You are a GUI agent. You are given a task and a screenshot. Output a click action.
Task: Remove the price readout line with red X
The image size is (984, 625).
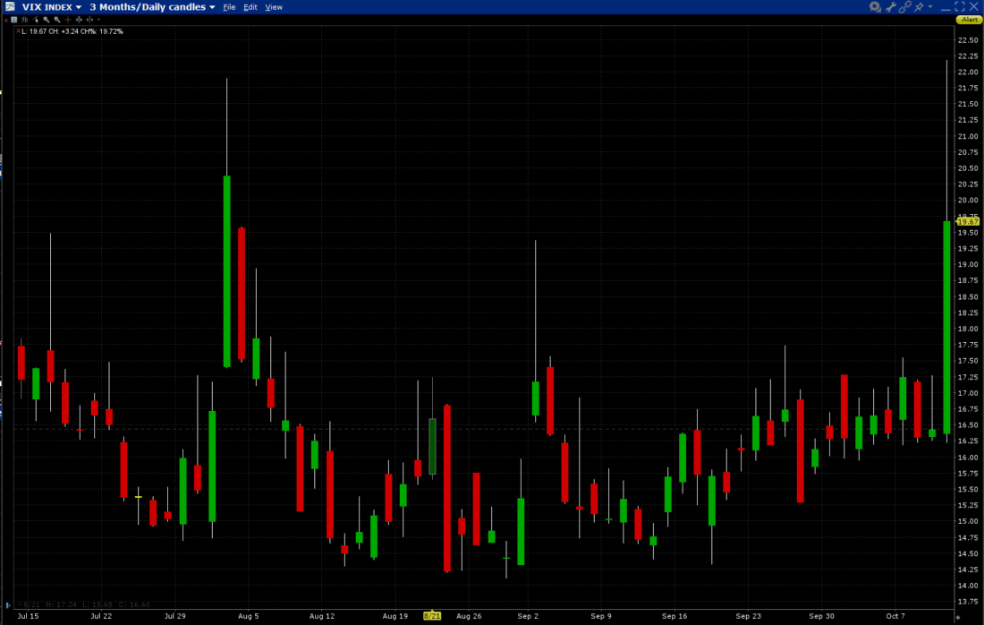(16, 31)
